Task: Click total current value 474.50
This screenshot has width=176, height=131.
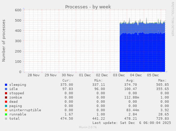Action: 67,119
